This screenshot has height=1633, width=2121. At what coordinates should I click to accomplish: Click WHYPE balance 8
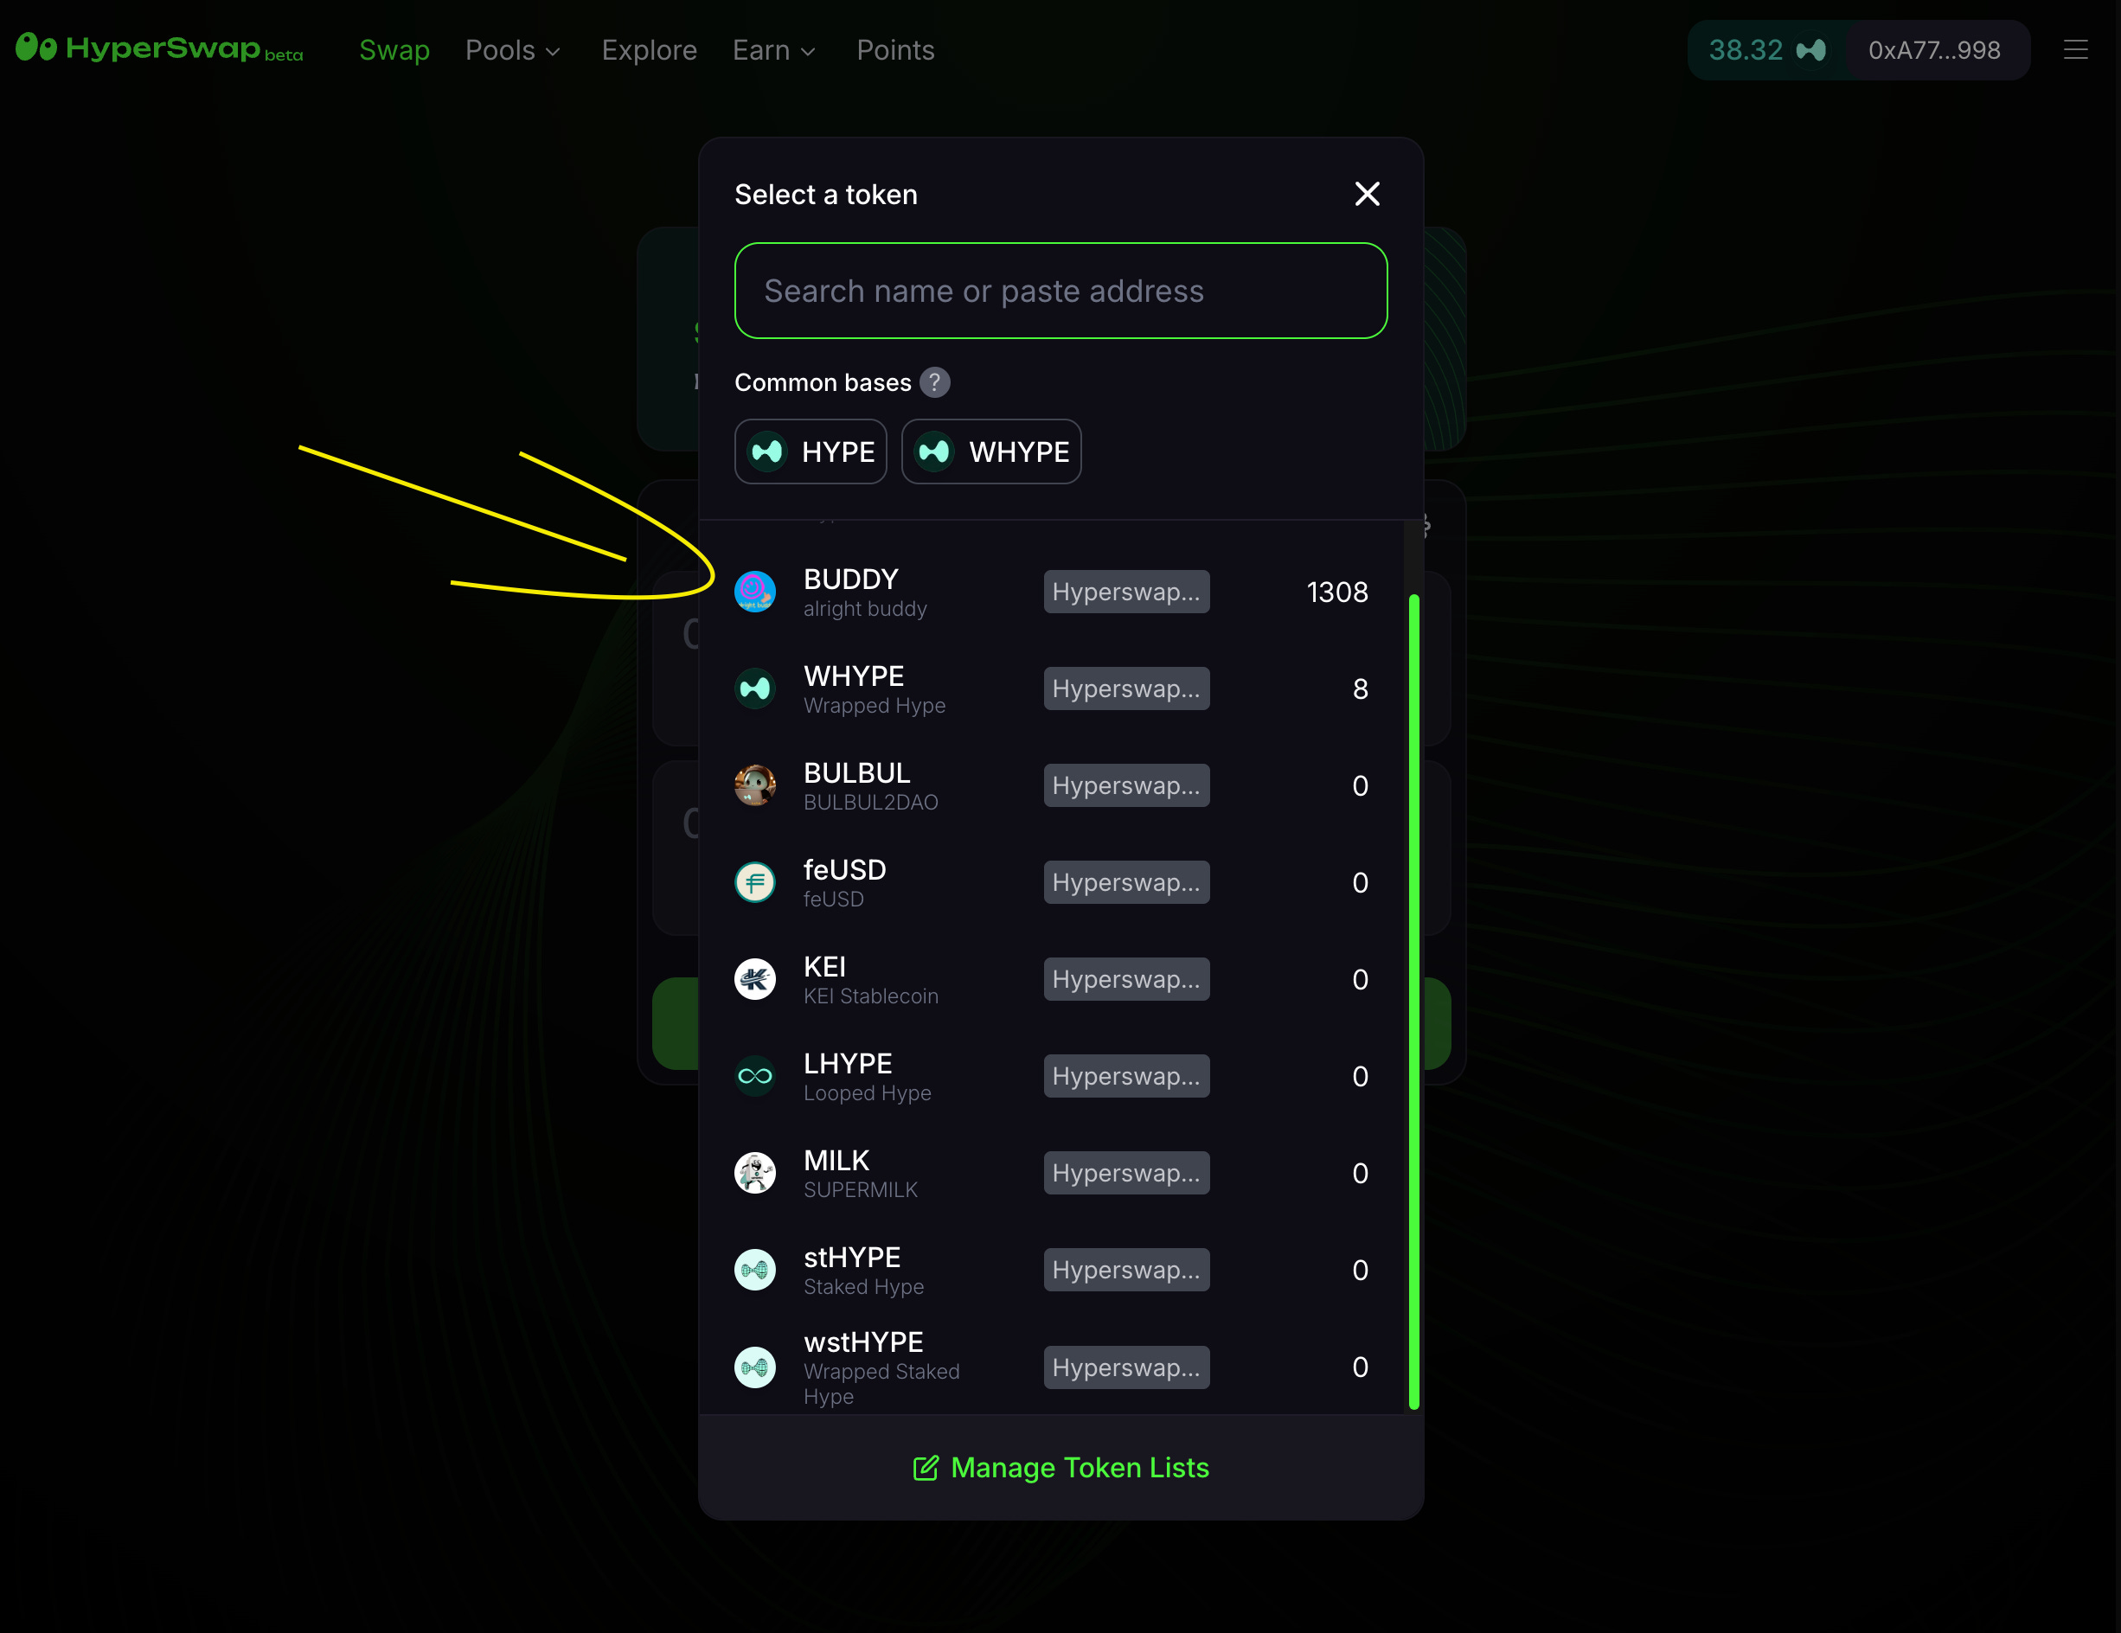click(x=1361, y=688)
